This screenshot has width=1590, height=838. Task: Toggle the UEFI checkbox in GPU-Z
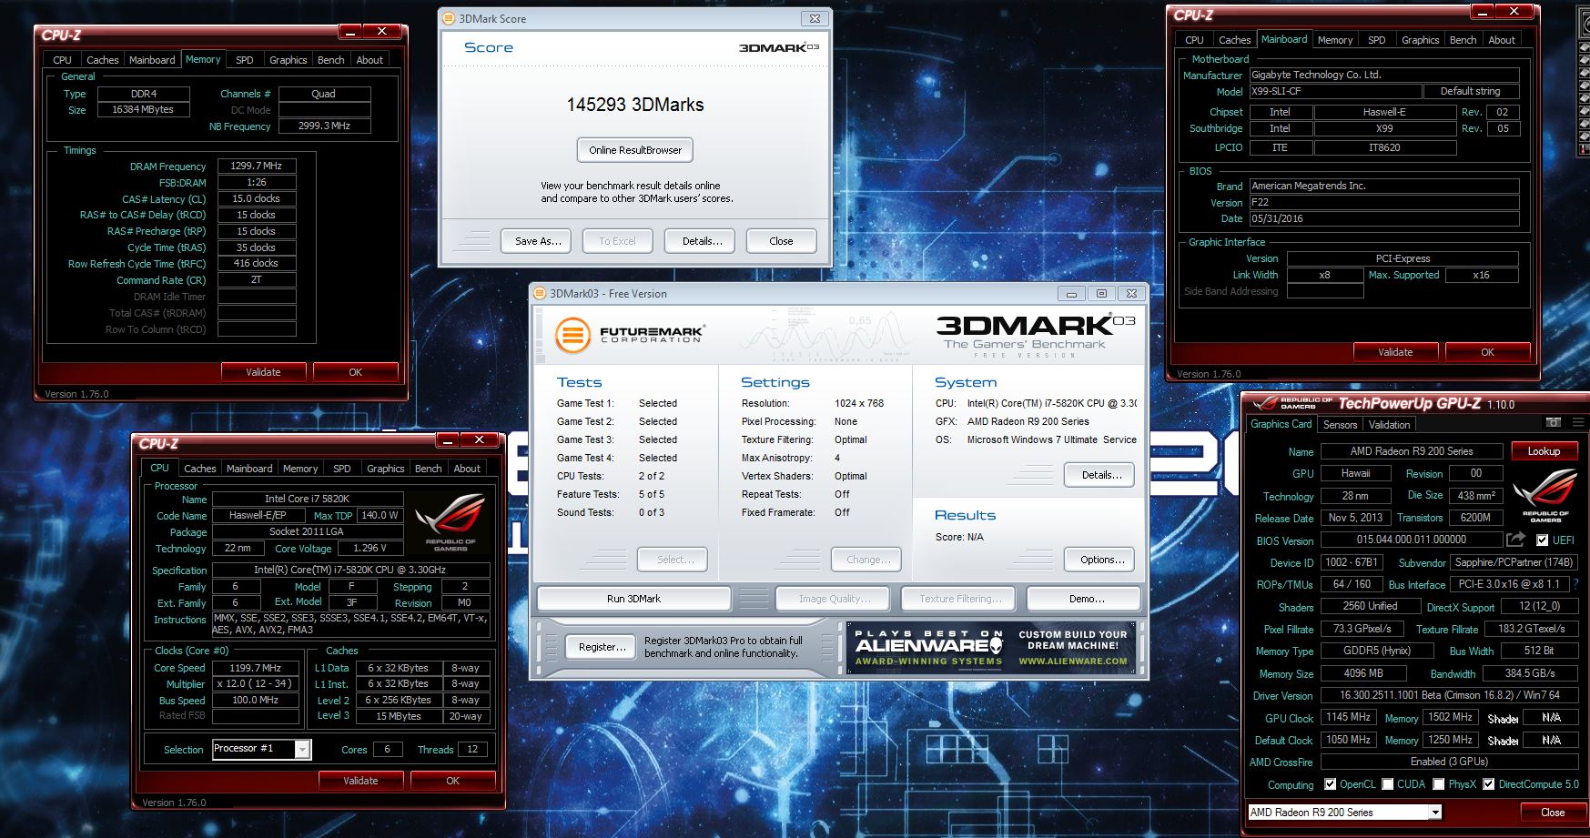1542,540
